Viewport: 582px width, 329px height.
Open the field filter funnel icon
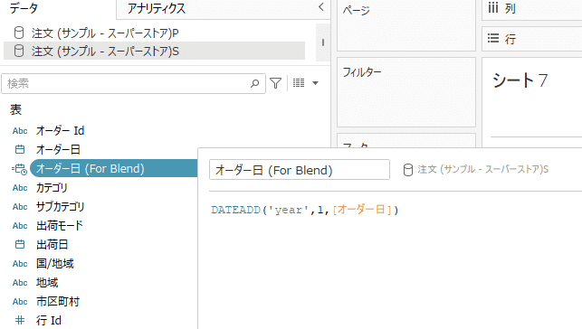tap(276, 83)
